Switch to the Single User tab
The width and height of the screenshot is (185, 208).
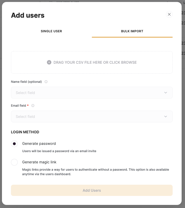coord(51,31)
